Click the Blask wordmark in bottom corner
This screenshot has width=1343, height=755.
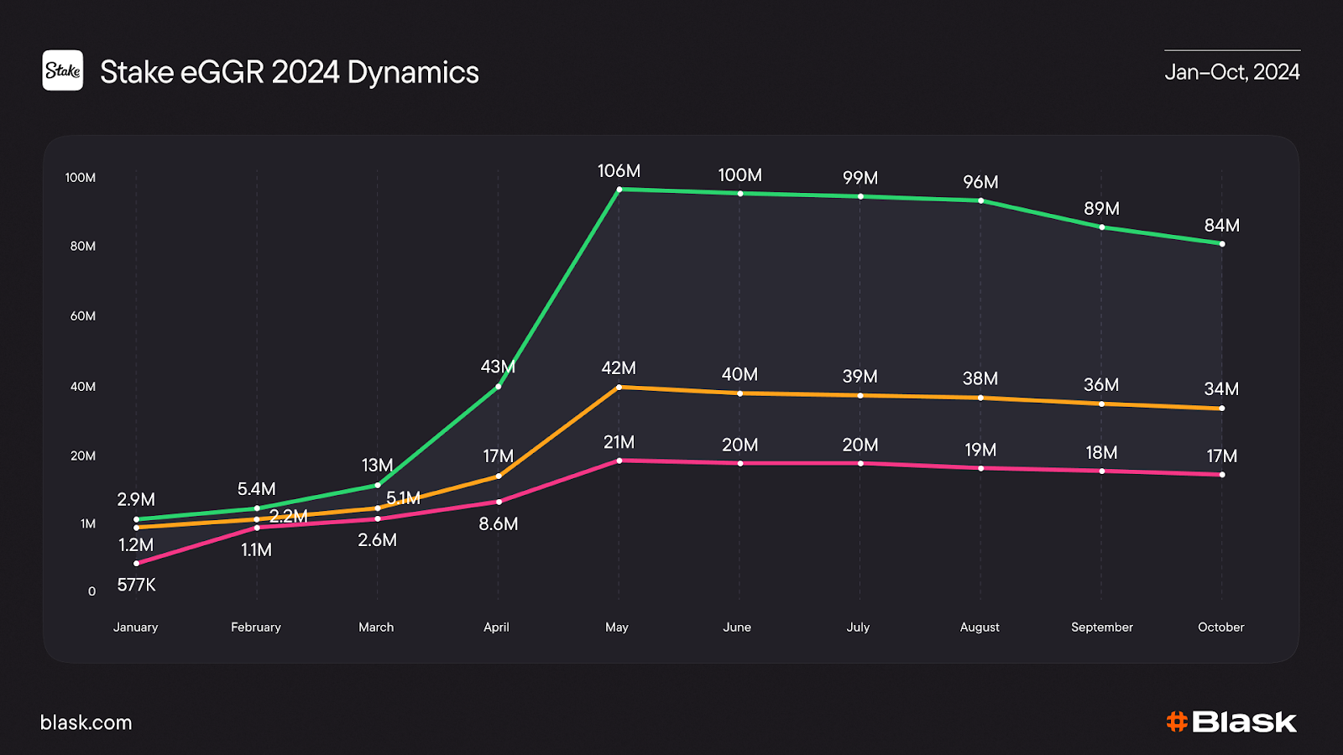[x=1244, y=721]
